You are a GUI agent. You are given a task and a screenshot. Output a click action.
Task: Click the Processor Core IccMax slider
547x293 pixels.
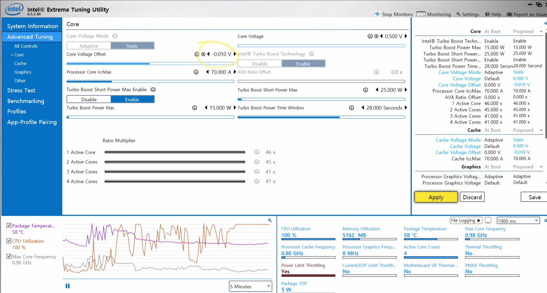click(150, 82)
